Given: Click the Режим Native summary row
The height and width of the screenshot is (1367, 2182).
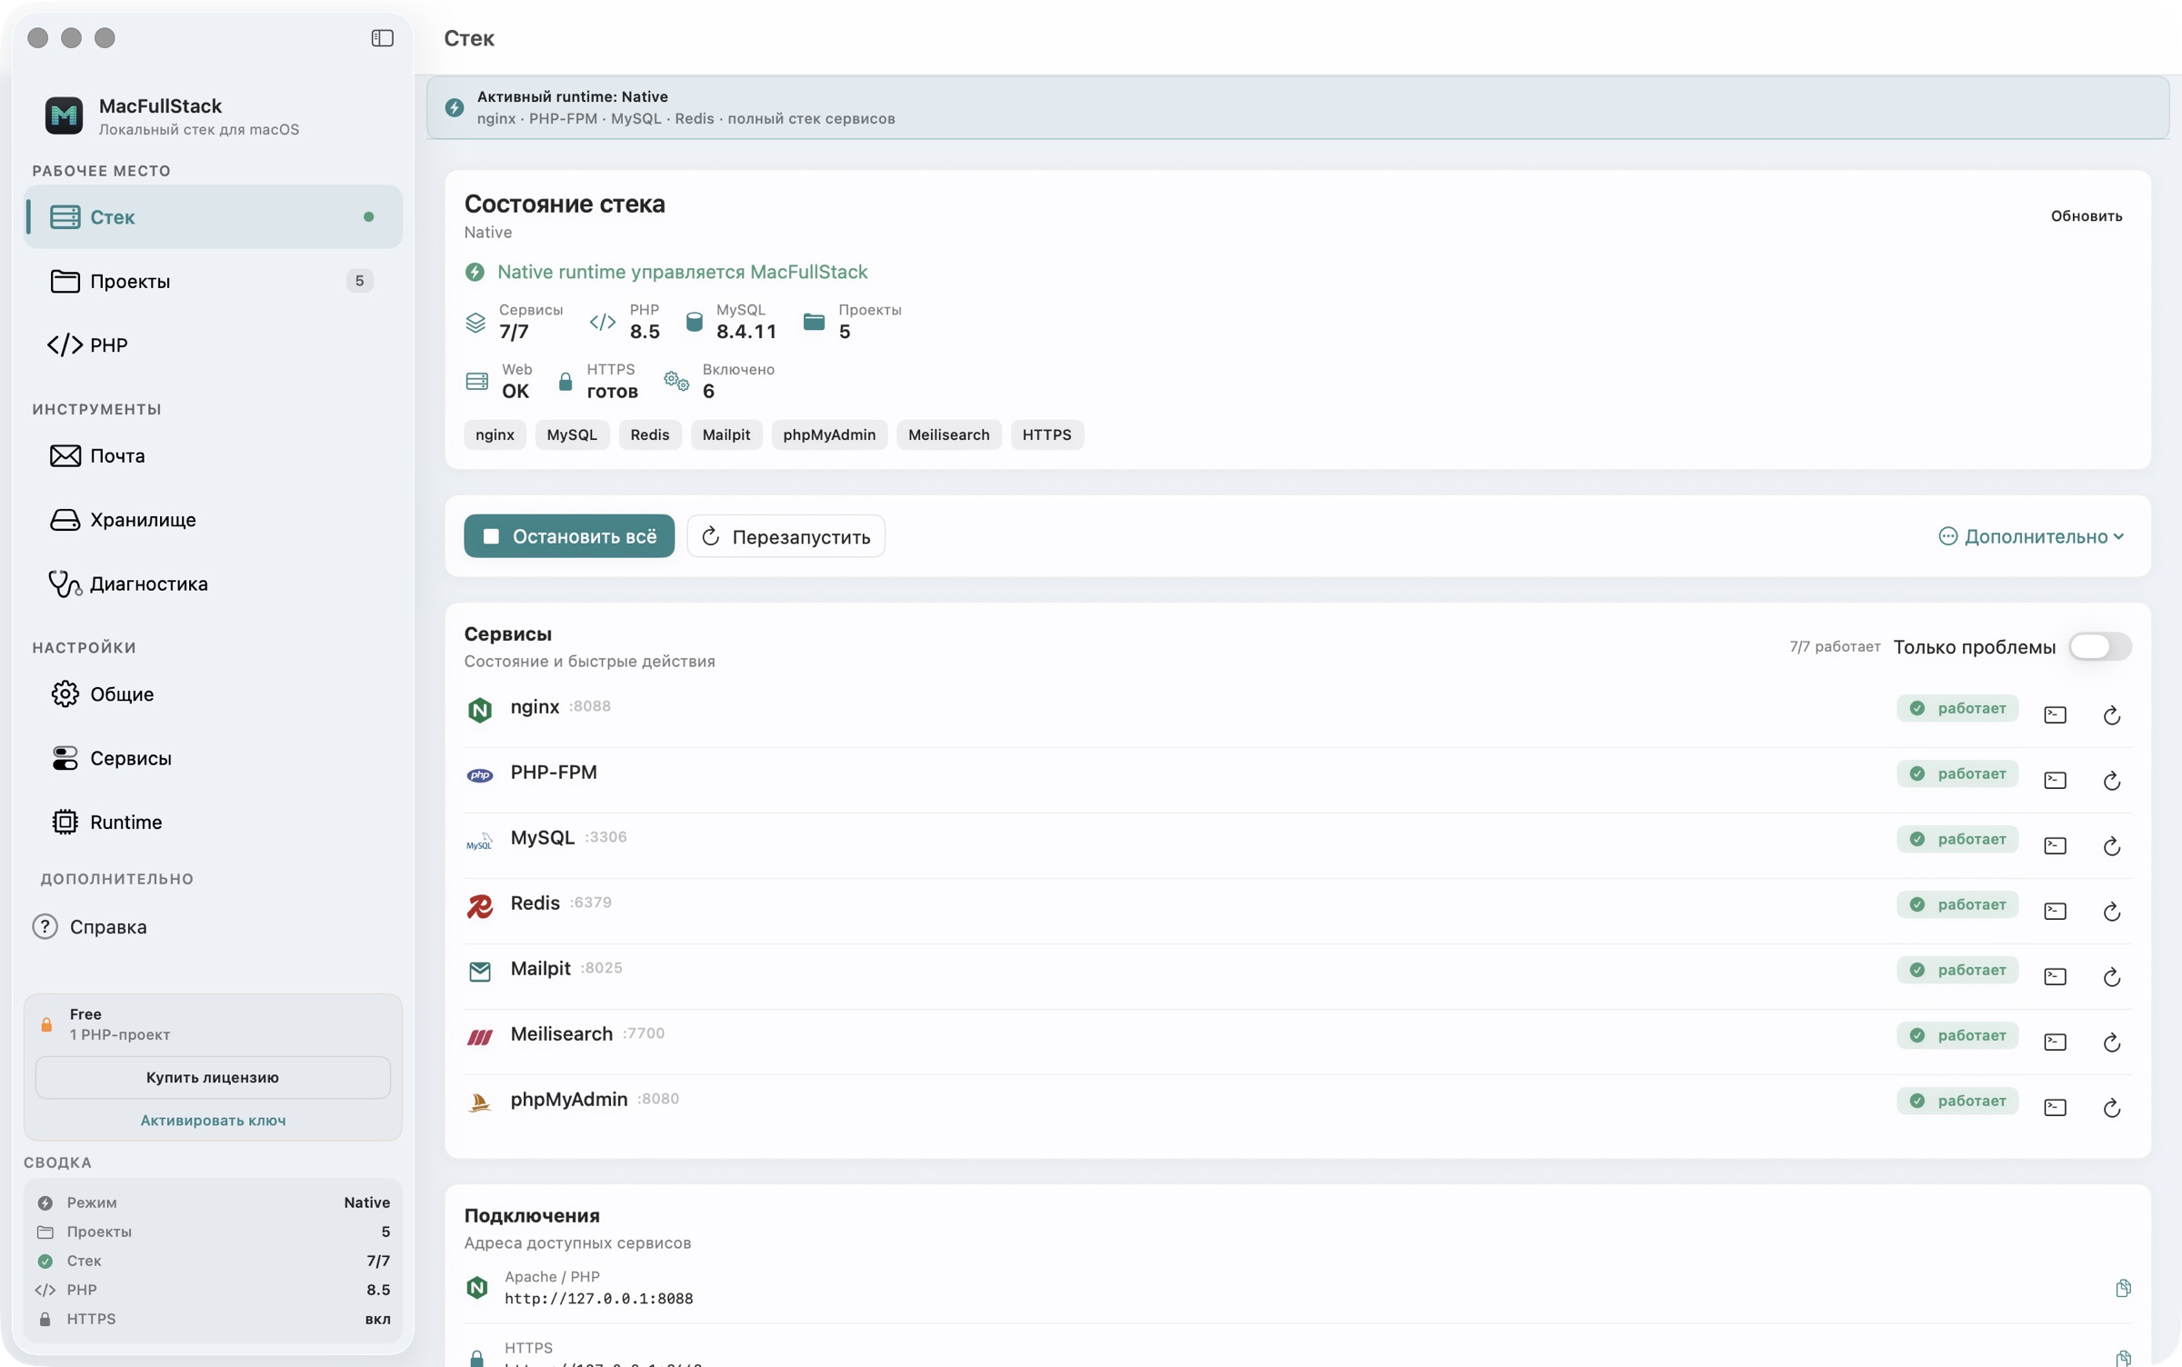Looking at the screenshot, I should [213, 1202].
